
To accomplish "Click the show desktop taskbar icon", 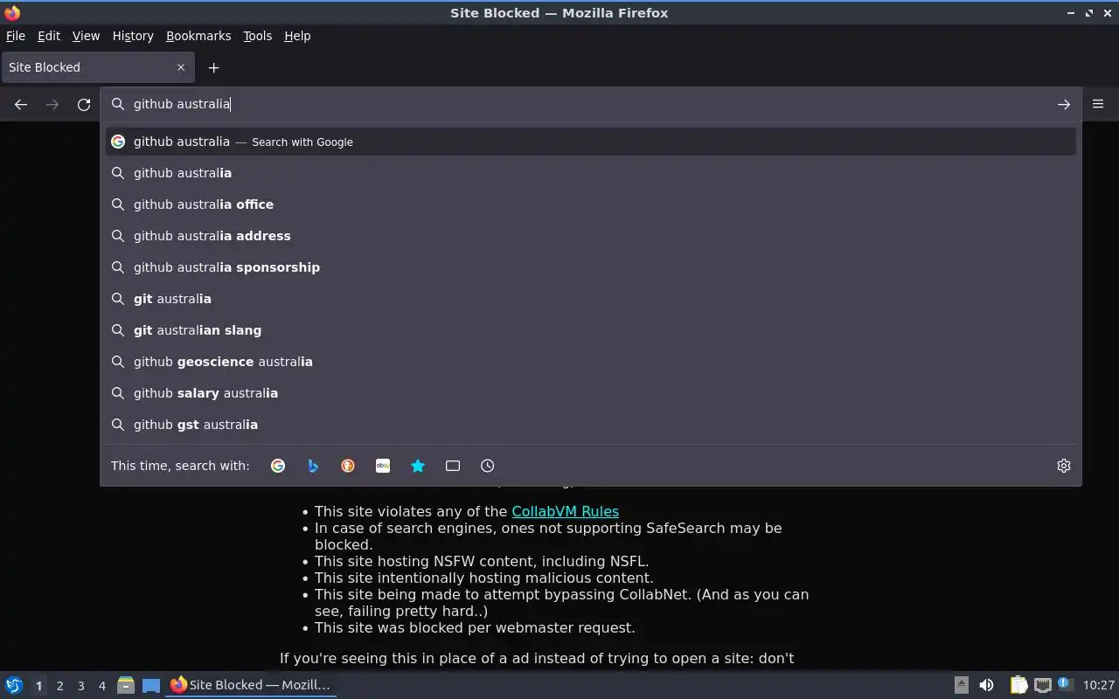I will (x=151, y=685).
